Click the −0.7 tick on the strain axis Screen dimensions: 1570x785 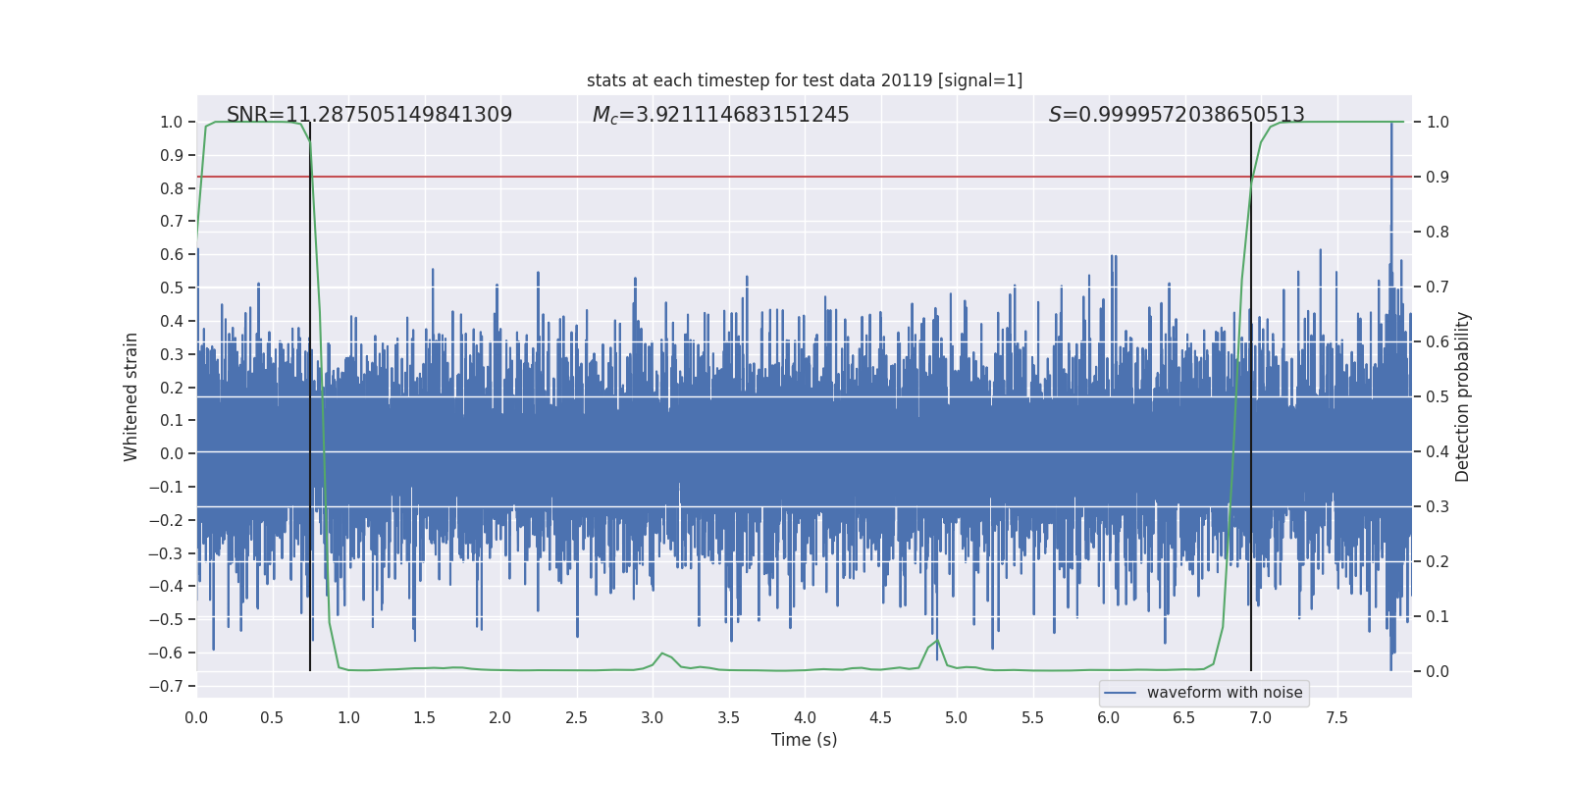(x=171, y=686)
